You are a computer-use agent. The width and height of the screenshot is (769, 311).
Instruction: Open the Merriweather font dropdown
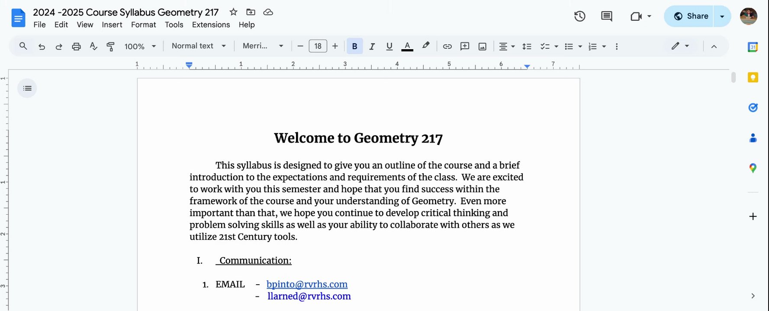pyautogui.click(x=263, y=46)
